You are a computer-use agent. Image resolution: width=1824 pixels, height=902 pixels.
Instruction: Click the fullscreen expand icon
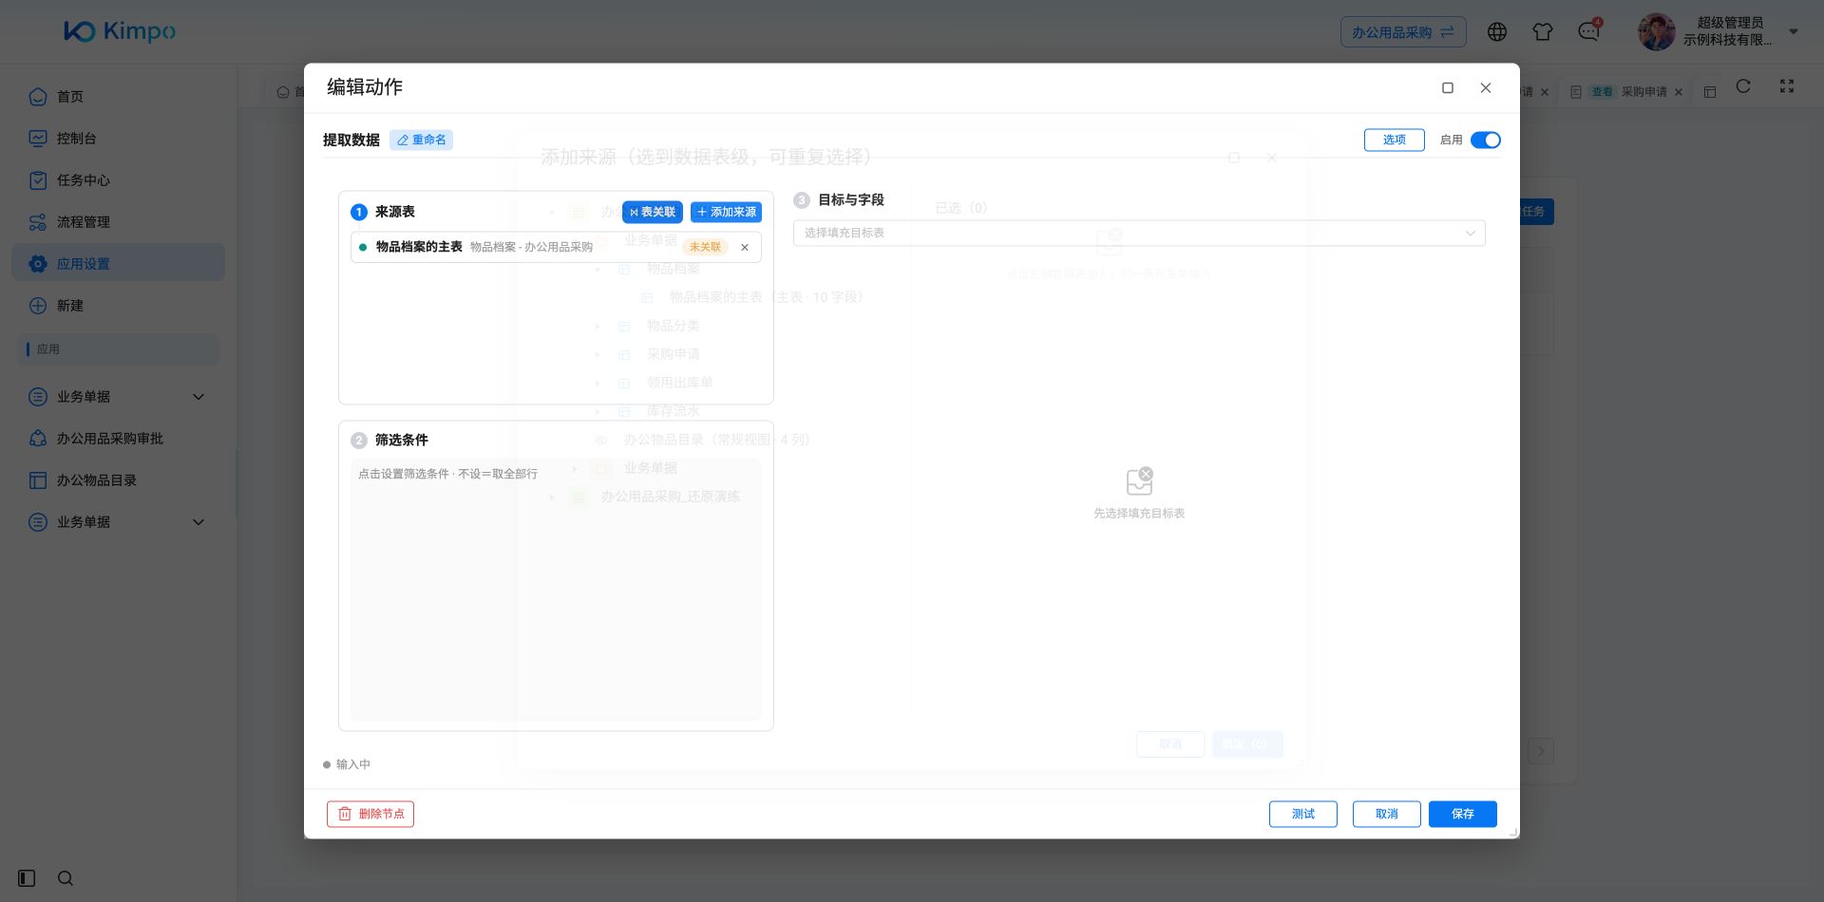coord(1787,86)
